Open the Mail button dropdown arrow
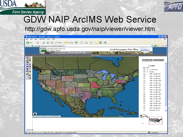183x137 pixels. (x=83, y=43)
